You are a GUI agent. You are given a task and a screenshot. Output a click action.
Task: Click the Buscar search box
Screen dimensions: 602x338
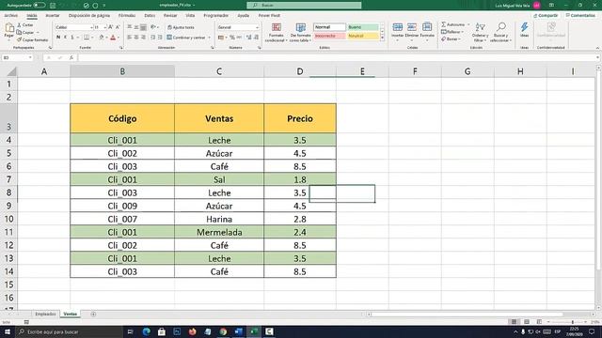304,6
